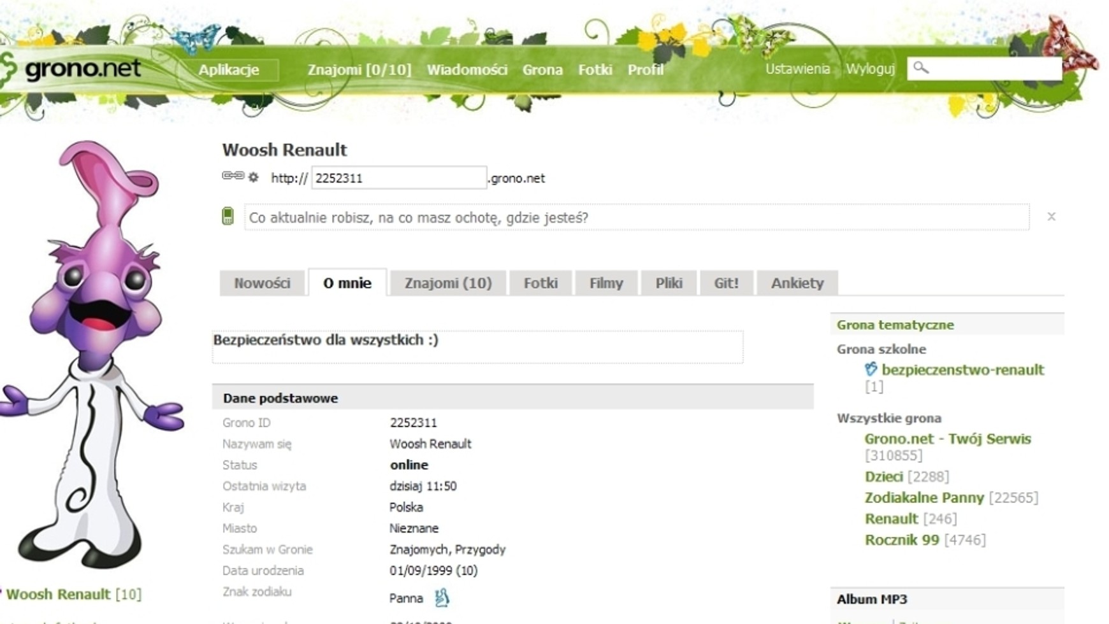Dismiss the status box with the X
1109x624 pixels.
click(1051, 217)
